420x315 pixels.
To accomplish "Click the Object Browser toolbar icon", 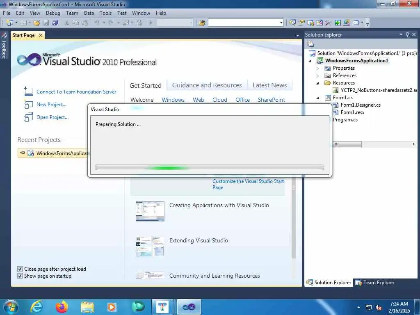I will coord(319,23).
